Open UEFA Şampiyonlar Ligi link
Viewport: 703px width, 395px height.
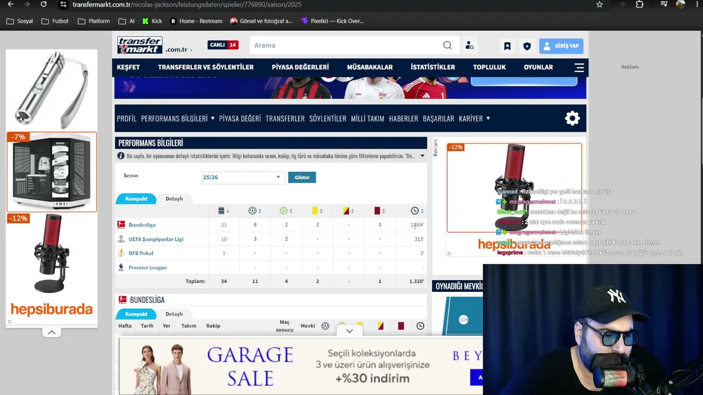[156, 239]
